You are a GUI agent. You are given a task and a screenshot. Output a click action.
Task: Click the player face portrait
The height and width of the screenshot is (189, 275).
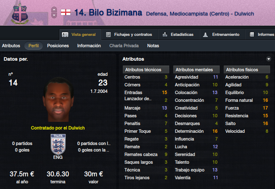point(59,99)
